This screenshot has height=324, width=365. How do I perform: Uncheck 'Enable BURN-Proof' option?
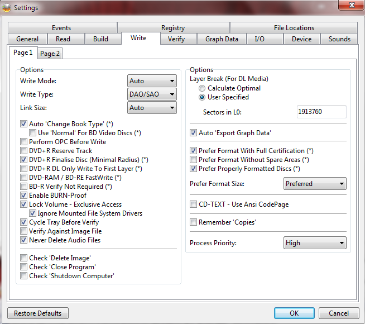(x=23, y=196)
